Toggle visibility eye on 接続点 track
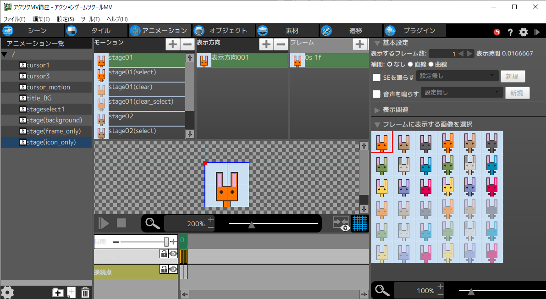This screenshot has width=546, height=299. pyautogui.click(x=173, y=270)
